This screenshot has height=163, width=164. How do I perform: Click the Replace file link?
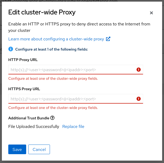(x=73, y=127)
